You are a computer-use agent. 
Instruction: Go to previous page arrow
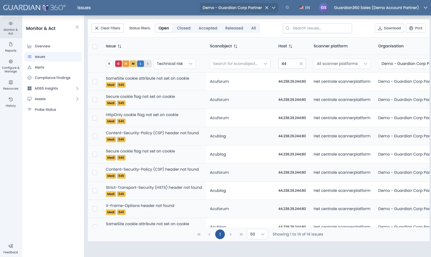pyautogui.click(x=209, y=234)
